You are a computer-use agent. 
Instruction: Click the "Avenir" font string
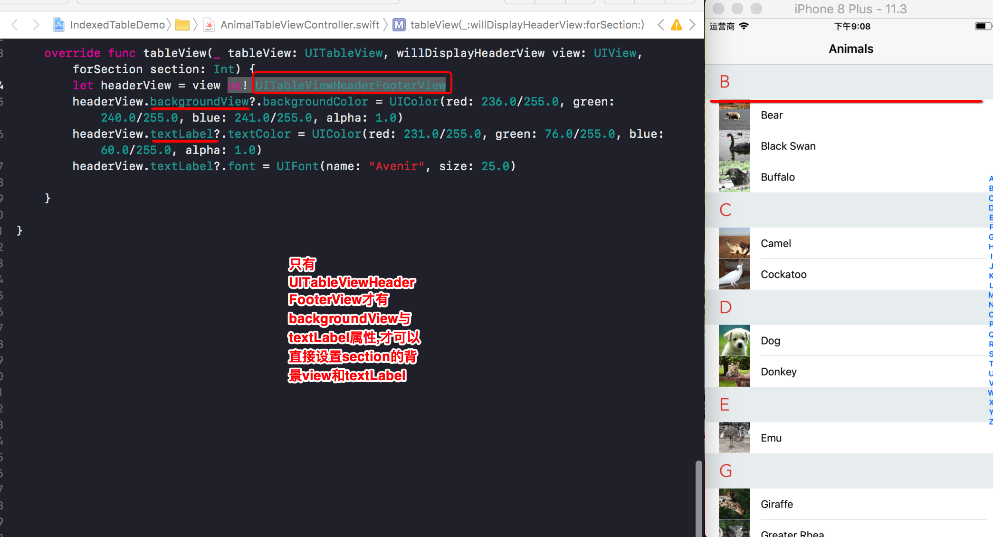[x=397, y=166]
